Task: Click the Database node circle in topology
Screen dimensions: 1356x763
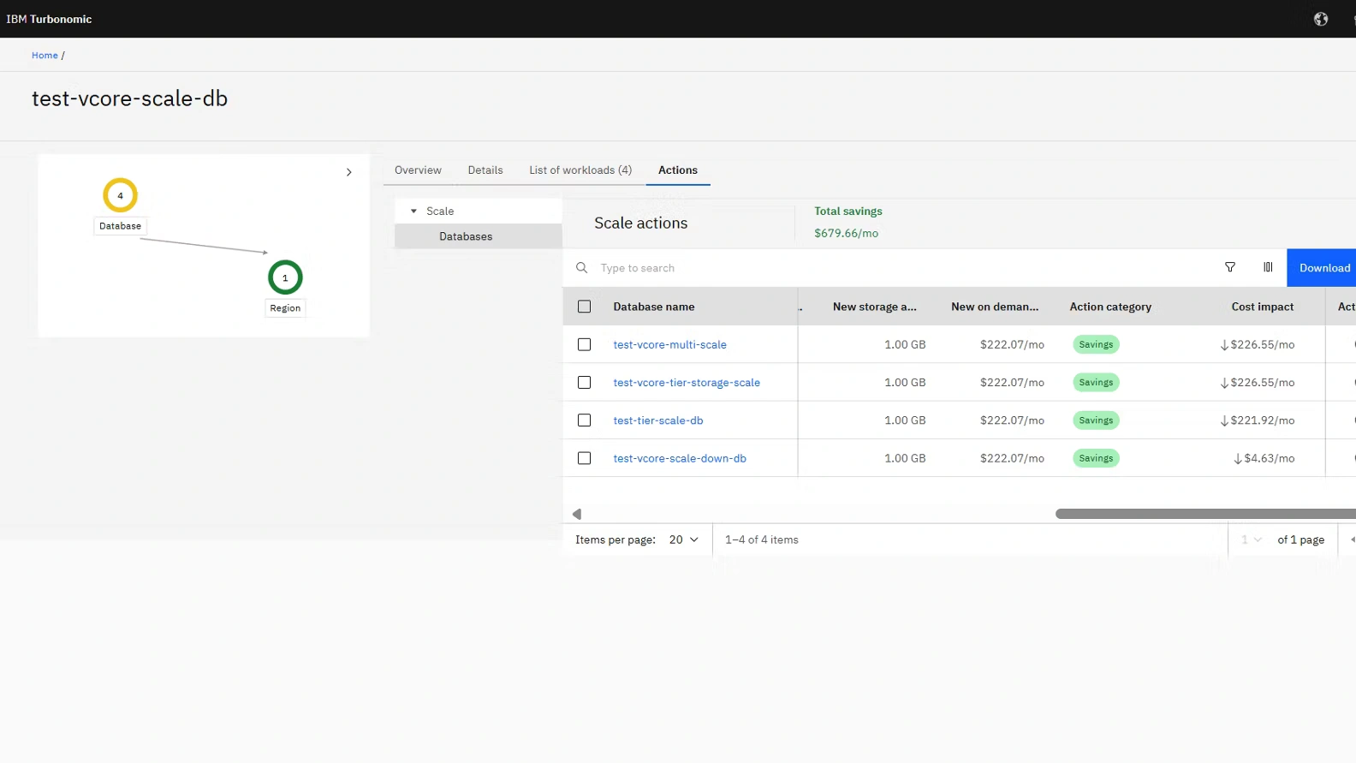Action: [x=120, y=195]
